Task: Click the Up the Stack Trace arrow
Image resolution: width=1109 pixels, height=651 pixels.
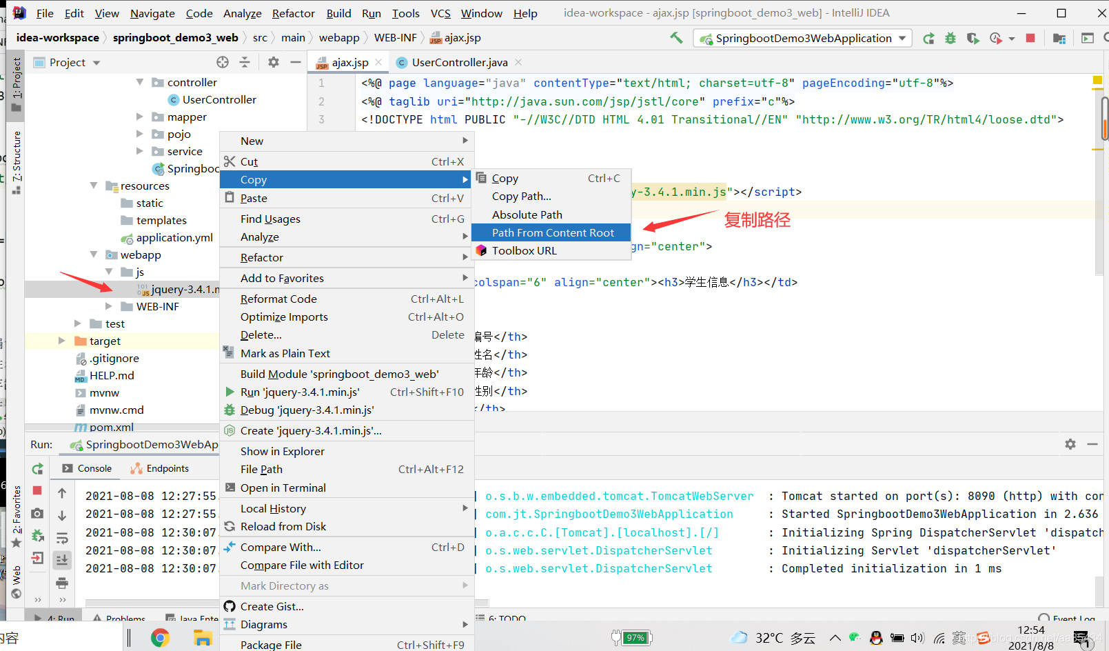Action: click(x=62, y=493)
